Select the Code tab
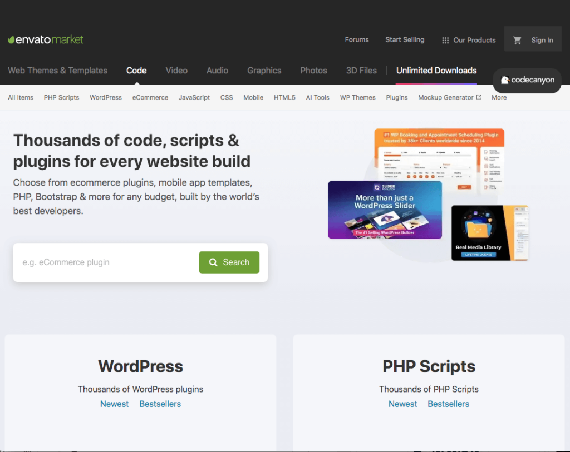Image resolution: width=570 pixels, height=452 pixels. click(x=136, y=71)
